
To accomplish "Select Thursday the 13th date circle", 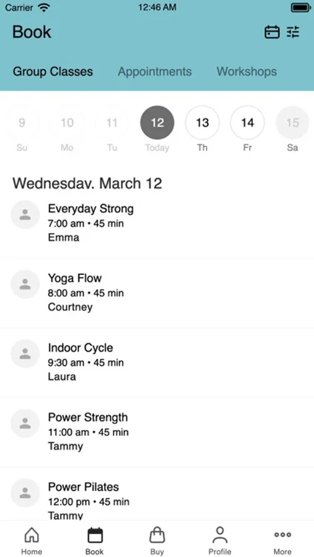I will coord(203,123).
